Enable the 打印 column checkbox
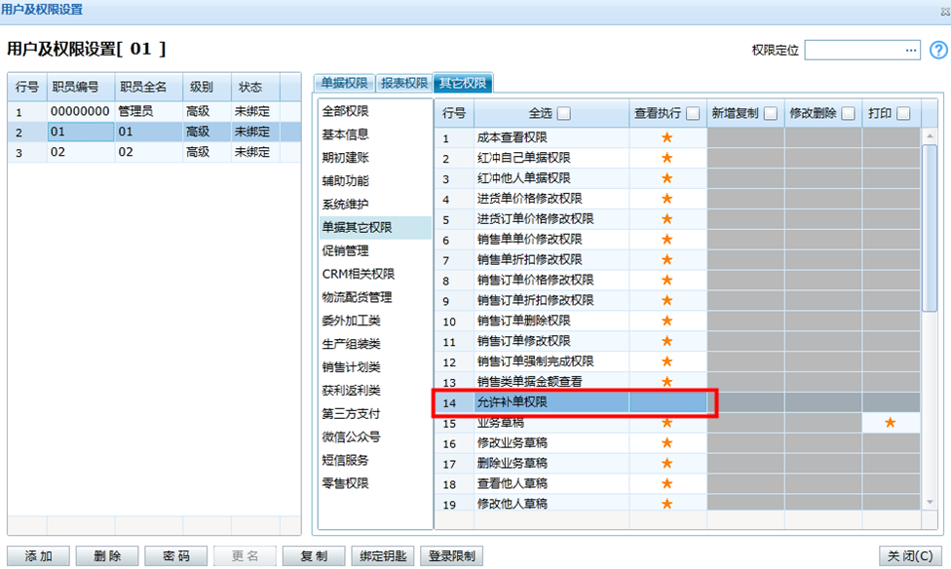This screenshot has width=951, height=569. click(x=903, y=113)
